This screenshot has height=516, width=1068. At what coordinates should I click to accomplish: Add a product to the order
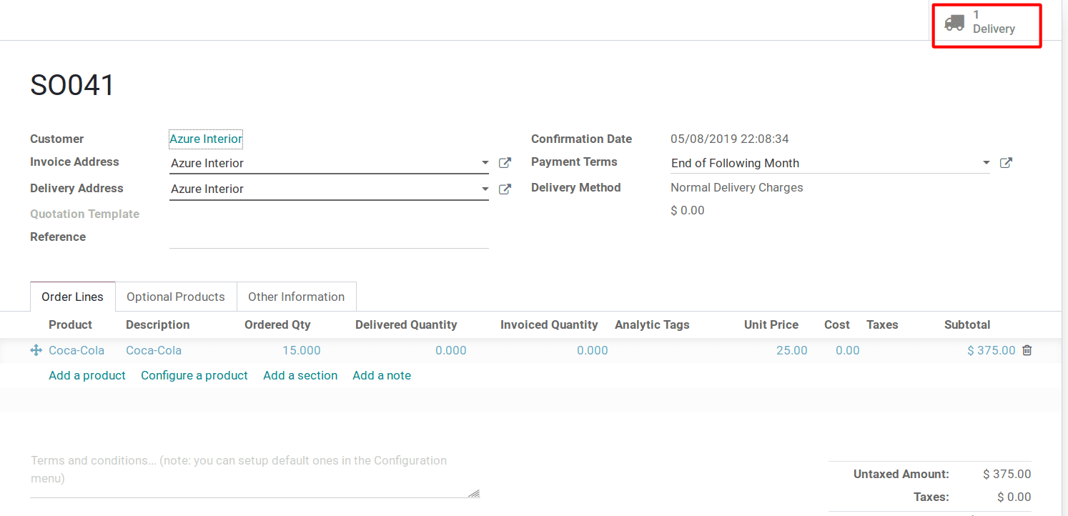[x=87, y=375]
